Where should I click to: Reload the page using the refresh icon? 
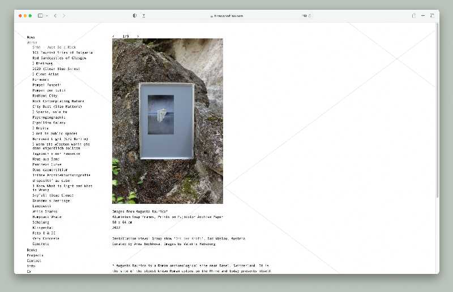[310, 16]
